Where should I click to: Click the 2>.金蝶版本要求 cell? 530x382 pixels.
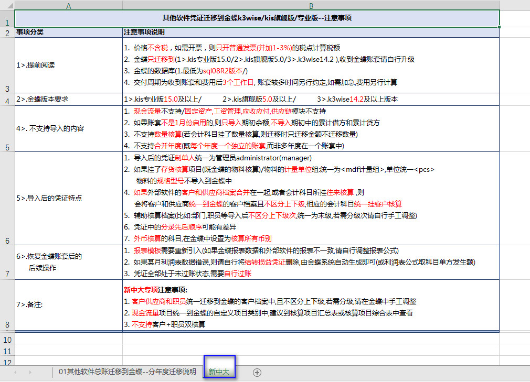68,99
